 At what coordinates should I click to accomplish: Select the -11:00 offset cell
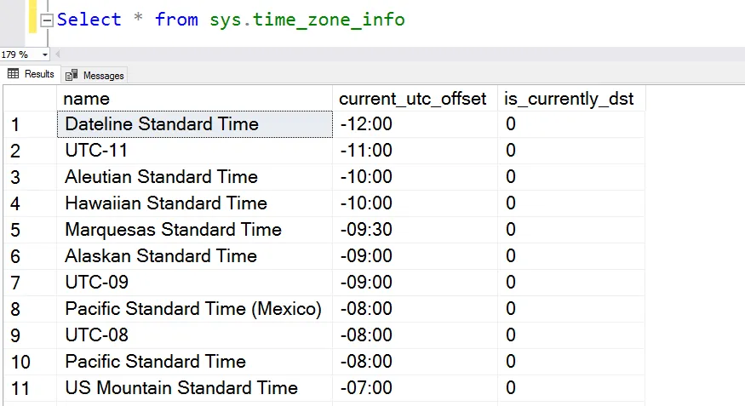click(x=415, y=151)
